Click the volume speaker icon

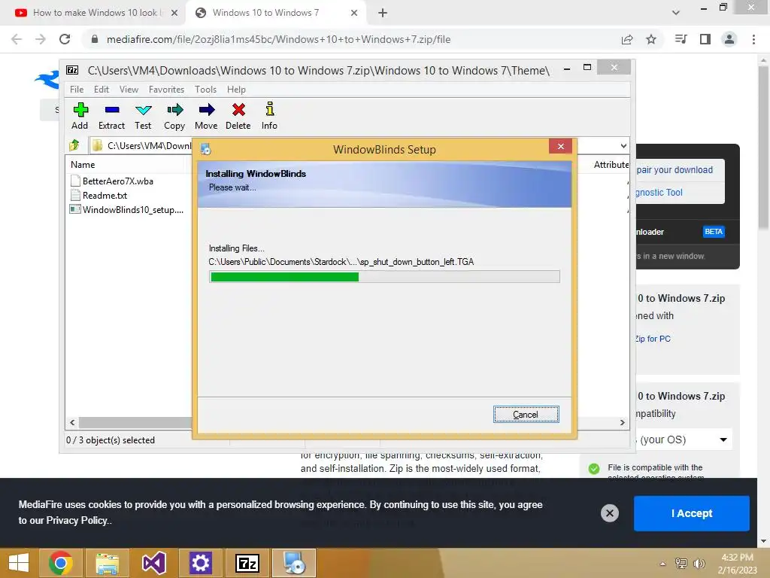pyautogui.click(x=699, y=564)
